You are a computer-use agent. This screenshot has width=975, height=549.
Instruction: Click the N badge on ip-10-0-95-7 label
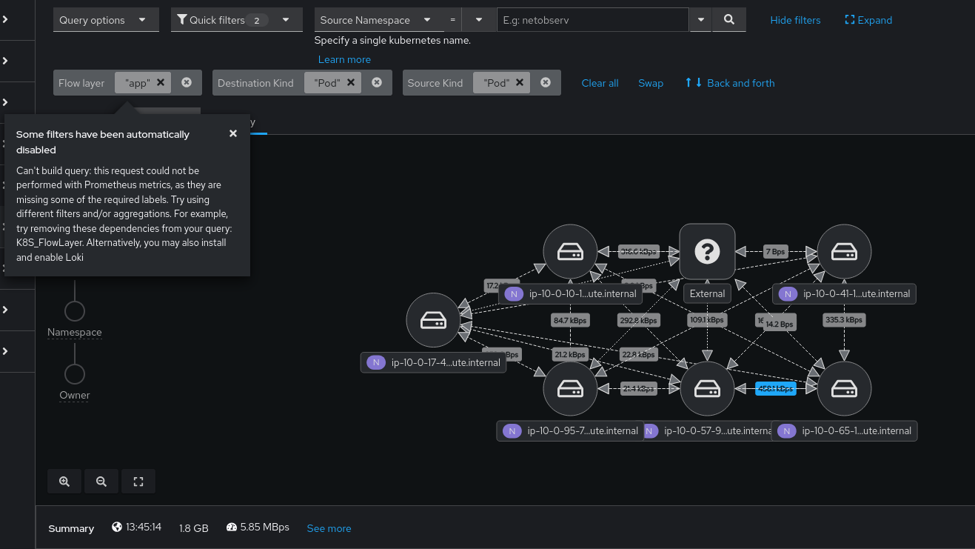(512, 431)
